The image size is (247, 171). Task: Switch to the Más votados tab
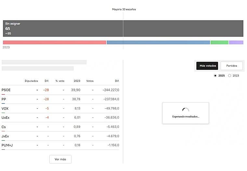[208, 66]
